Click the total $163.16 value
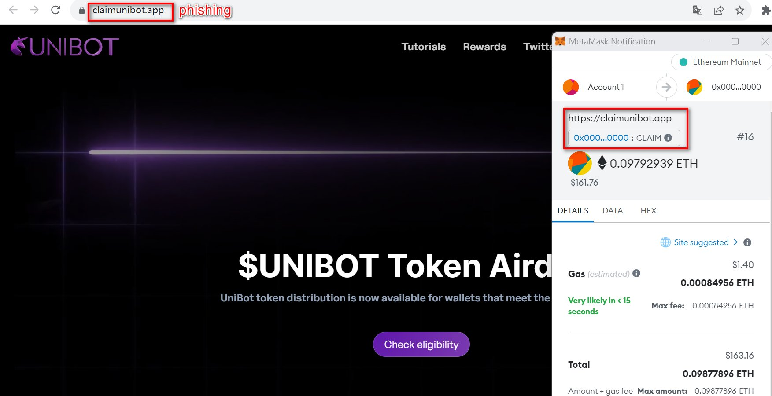Screen dimensions: 772x396 coord(739,356)
